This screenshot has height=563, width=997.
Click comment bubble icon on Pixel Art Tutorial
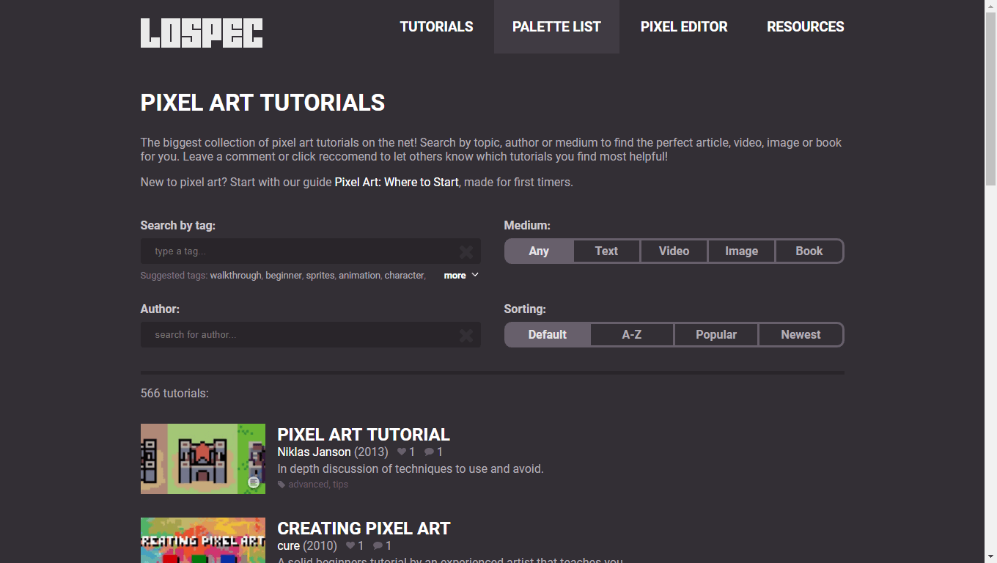pos(429,452)
